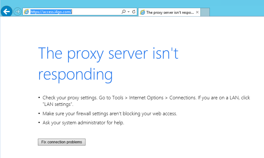264x158 pixels.
Task: Click the highlighted https://access.i4go.com/ URL text
Action: 51,12
